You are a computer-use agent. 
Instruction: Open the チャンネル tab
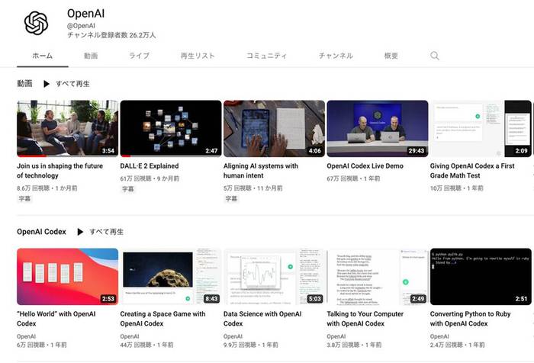pyautogui.click(x=336, y=56)
